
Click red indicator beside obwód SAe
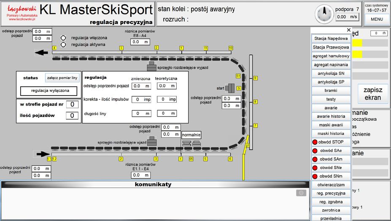click(315, 151)
